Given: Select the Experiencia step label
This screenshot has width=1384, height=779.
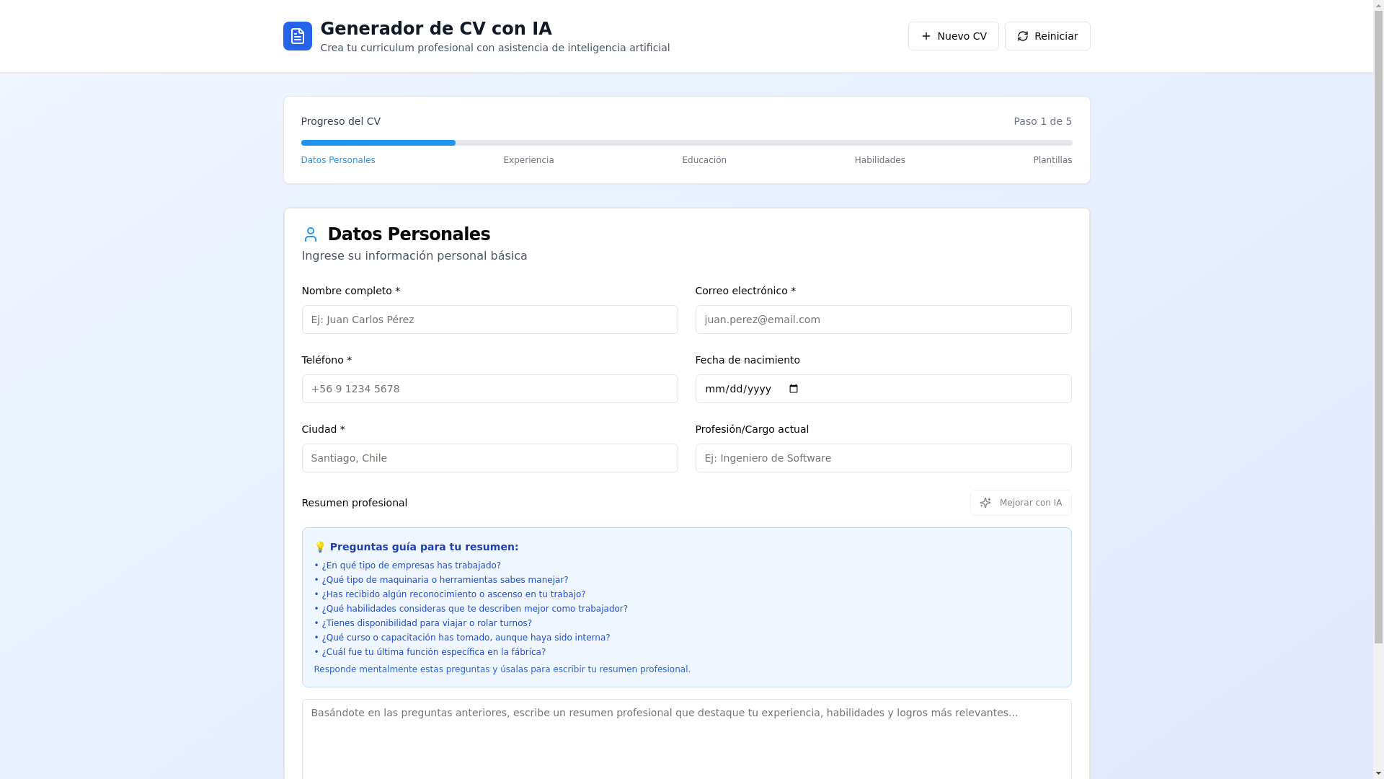Looking at the screenshot, I should pyautogui.click(x=528, y=160).
